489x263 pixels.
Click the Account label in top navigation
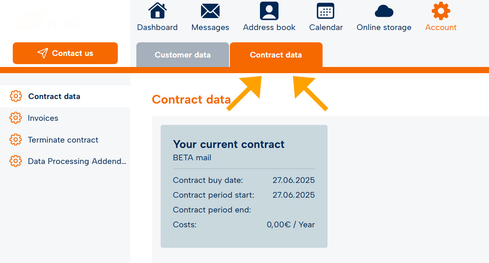click(441, 28)
